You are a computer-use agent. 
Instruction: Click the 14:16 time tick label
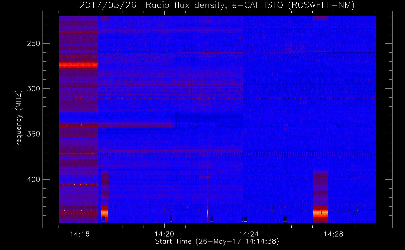(80, 234)
